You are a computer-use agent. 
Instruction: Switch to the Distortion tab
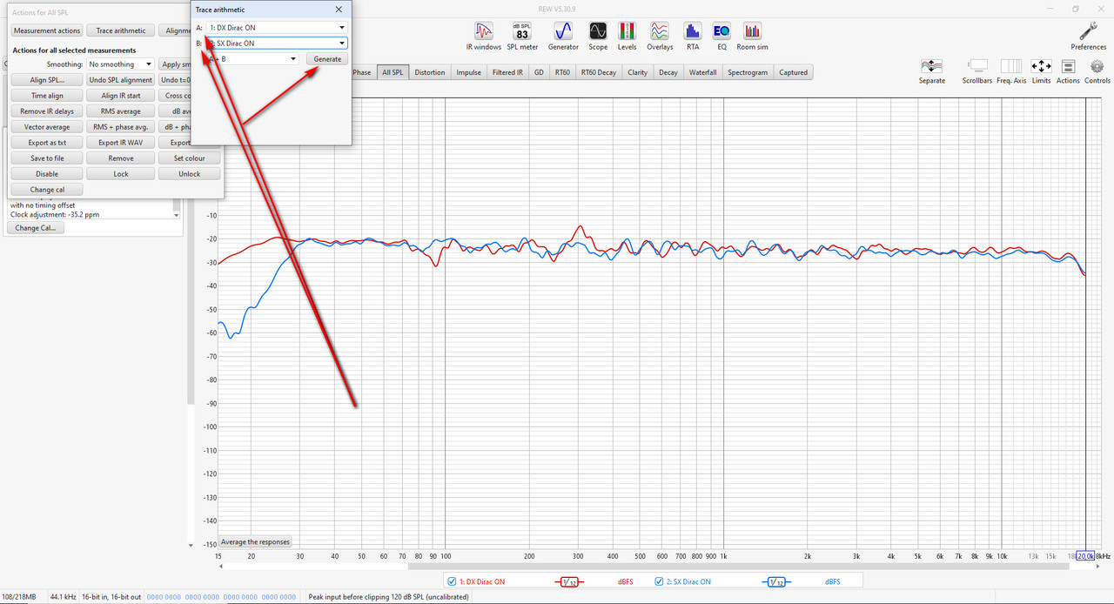(430, 72)
